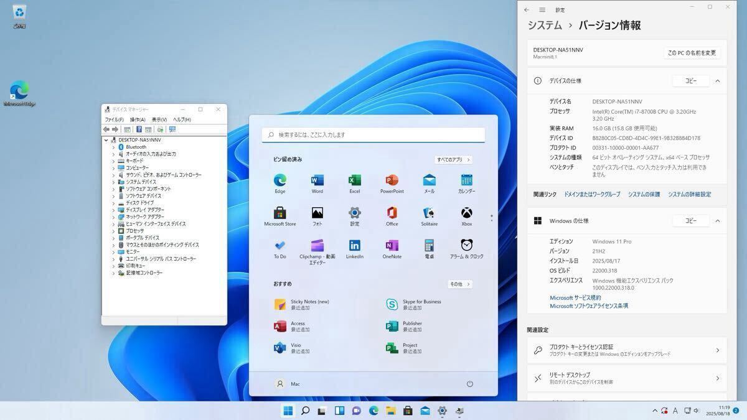
Task: Click the Start menu power button
Action: point(470,384)
